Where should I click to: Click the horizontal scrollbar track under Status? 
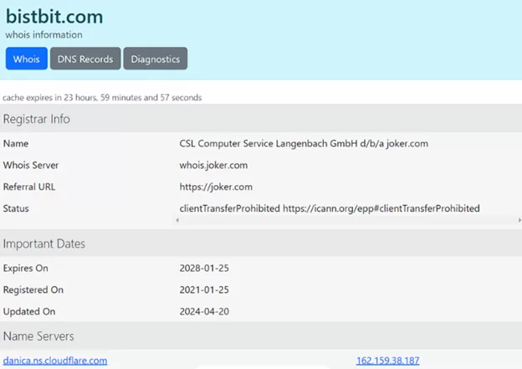[348, 220]
